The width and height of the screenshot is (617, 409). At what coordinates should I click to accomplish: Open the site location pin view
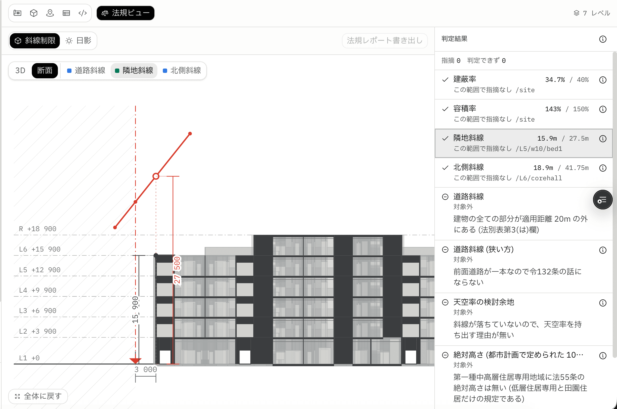pyautogui.click(x=50, y=13)
